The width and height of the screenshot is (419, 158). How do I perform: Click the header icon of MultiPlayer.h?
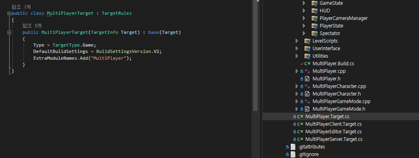pos(307,79)
